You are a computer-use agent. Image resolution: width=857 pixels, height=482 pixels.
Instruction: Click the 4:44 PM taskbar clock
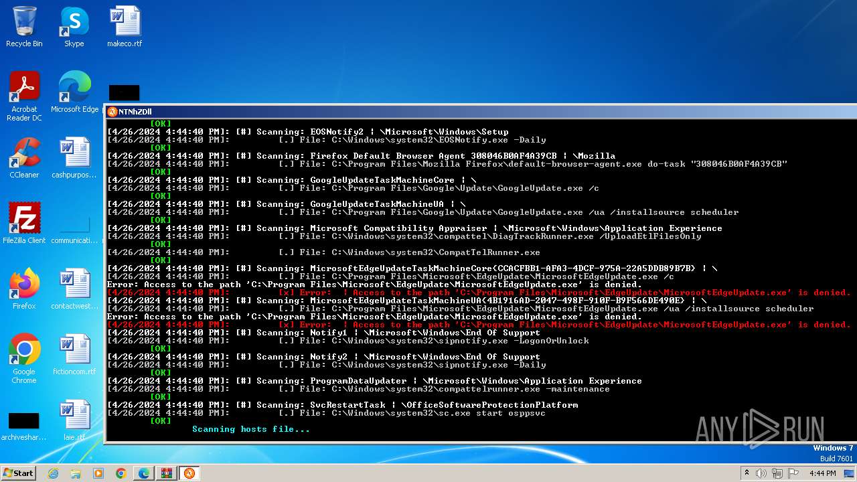coord(822,473)
